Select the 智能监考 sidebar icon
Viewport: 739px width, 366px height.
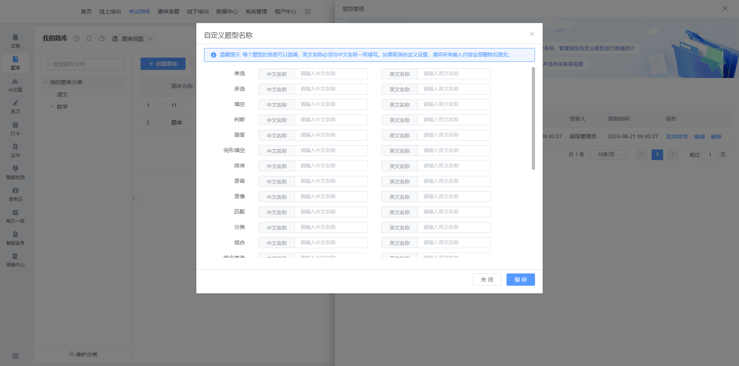[15, 238]
